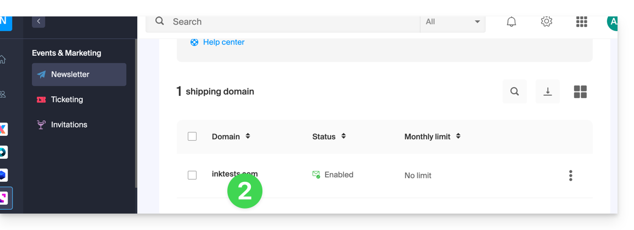Screen dimensions: 634x230
Task: Select Newsletter in the sidebar
Action: (x=70, y=74)
